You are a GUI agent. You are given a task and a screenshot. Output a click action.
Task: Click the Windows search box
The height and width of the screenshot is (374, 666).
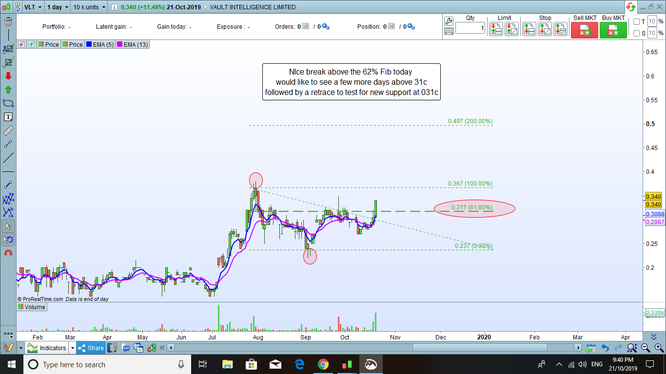pos(107,364)
